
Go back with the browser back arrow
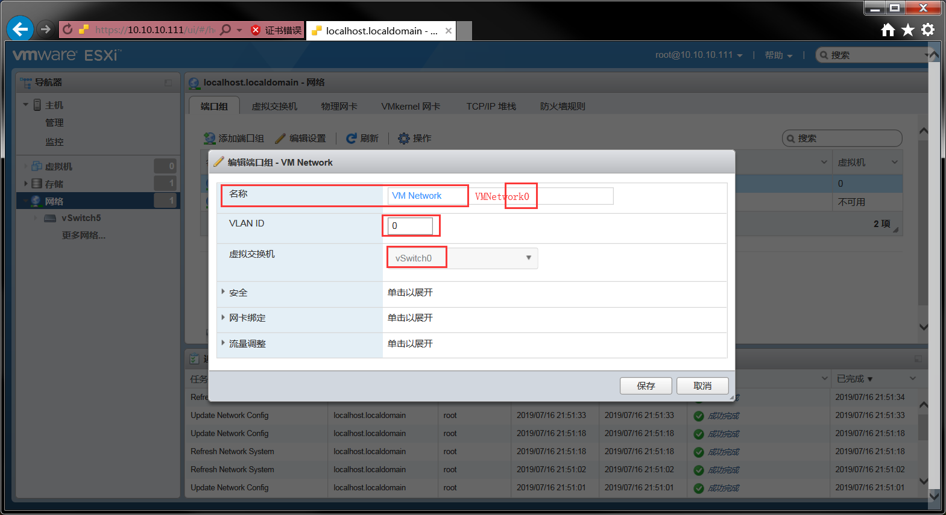[x=20, y=28]
